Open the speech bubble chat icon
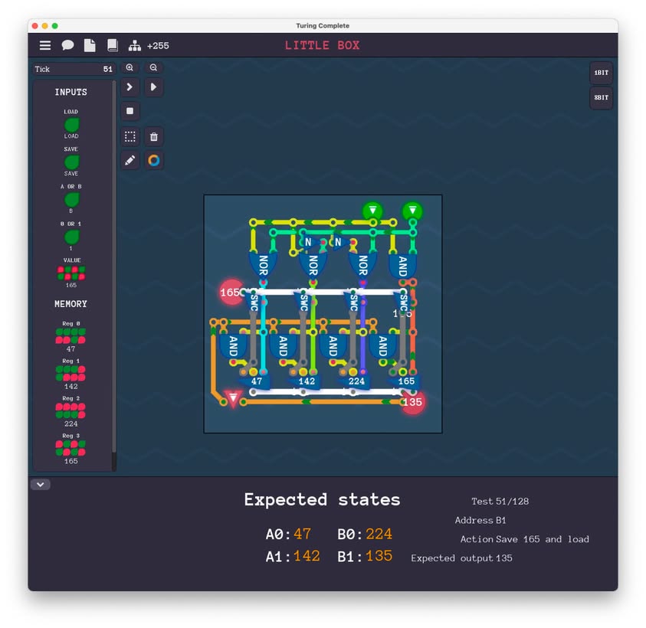The width and height of the screenshot is (646, 628). [67, 45]
